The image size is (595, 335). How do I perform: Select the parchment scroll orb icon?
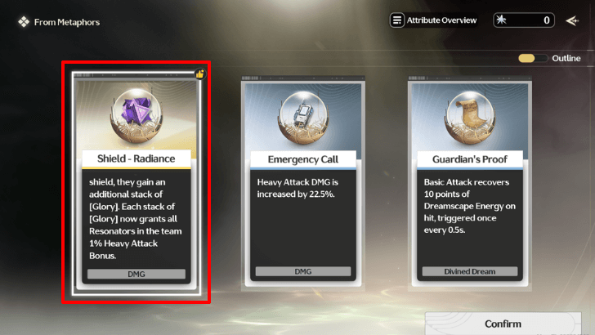point(470,118)
